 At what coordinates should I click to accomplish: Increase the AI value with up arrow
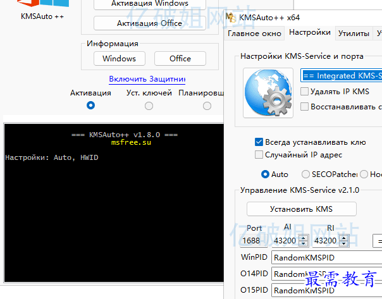pyautogui.click(x=303, y=238)
